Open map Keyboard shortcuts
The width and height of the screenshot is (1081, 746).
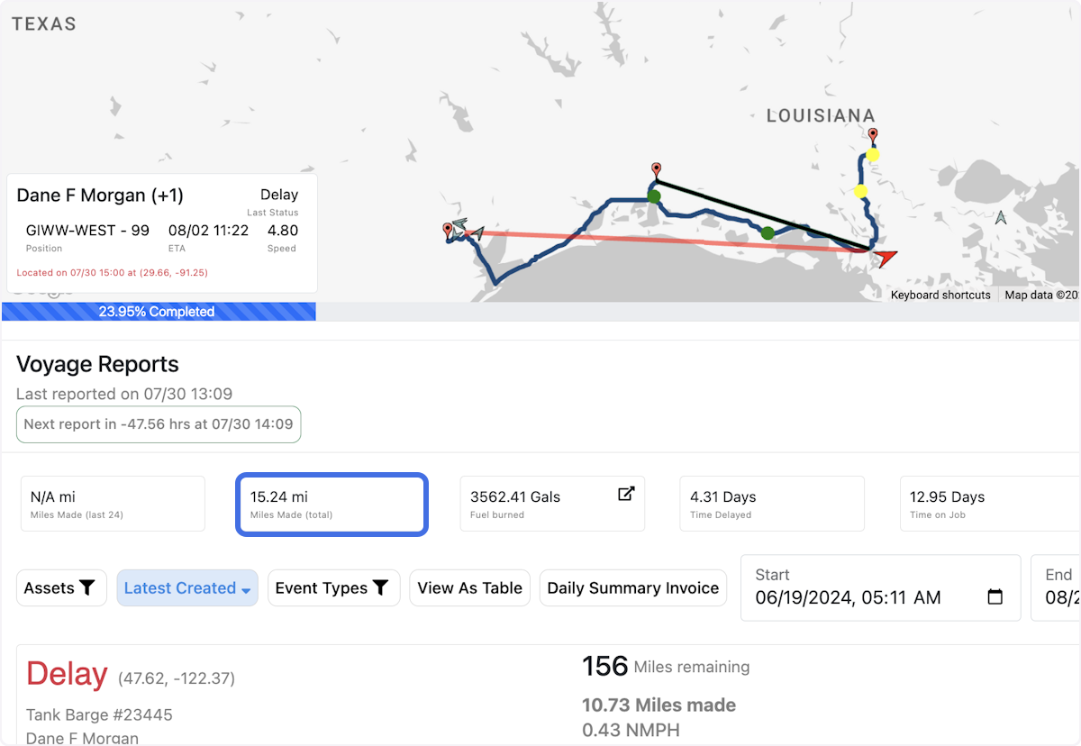click(940, 295)
